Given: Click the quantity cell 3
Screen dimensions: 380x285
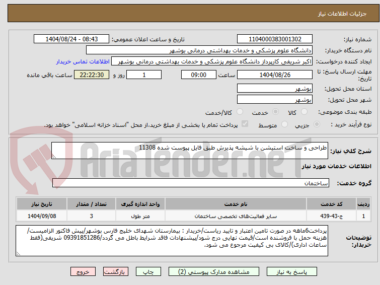Looking at the screenshot, I should point(92,216).
